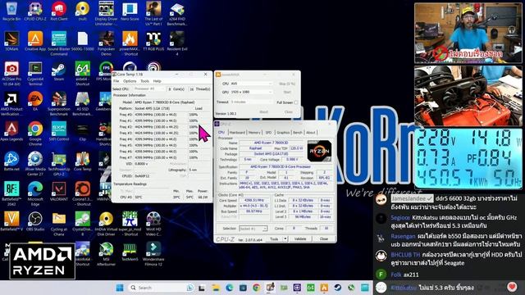Open Help menu in Core Temp
Screen dimensions: 525x295
(x=157, y=81)
